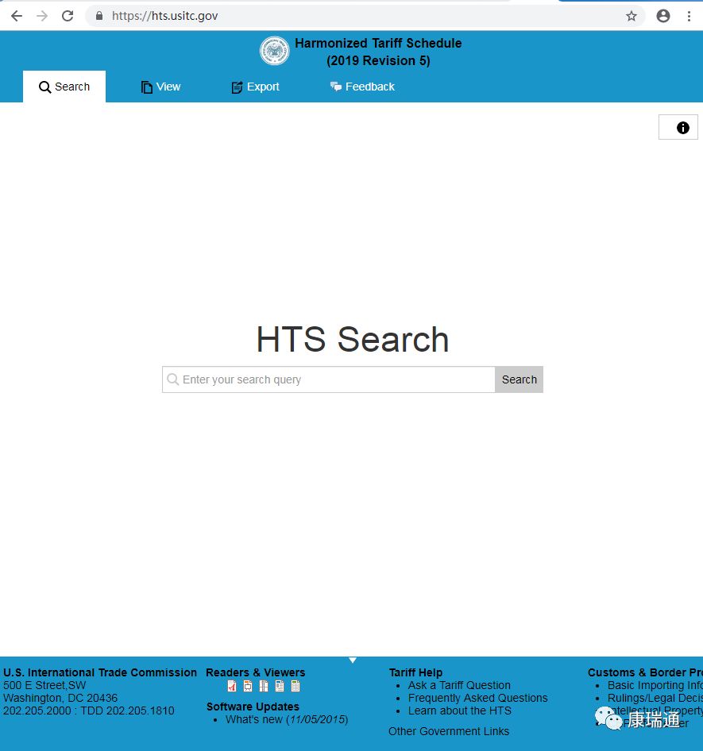Screen dimensions: 703x751
Task: Select the Search tab
Action: click(64, 87)
